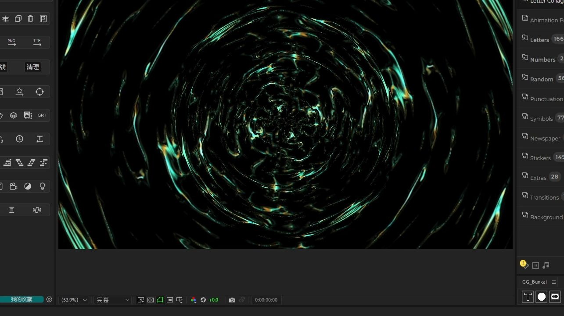Click the +0.0 exposure value
This screenshot has height=316, width=564.
click(x=214, y=300)
